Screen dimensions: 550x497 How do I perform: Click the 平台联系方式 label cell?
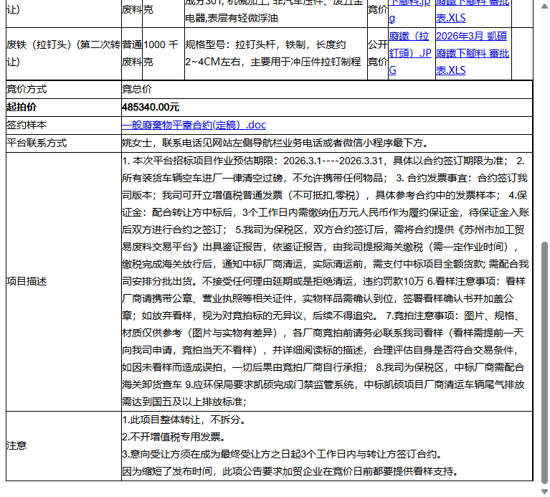[64, 143]
